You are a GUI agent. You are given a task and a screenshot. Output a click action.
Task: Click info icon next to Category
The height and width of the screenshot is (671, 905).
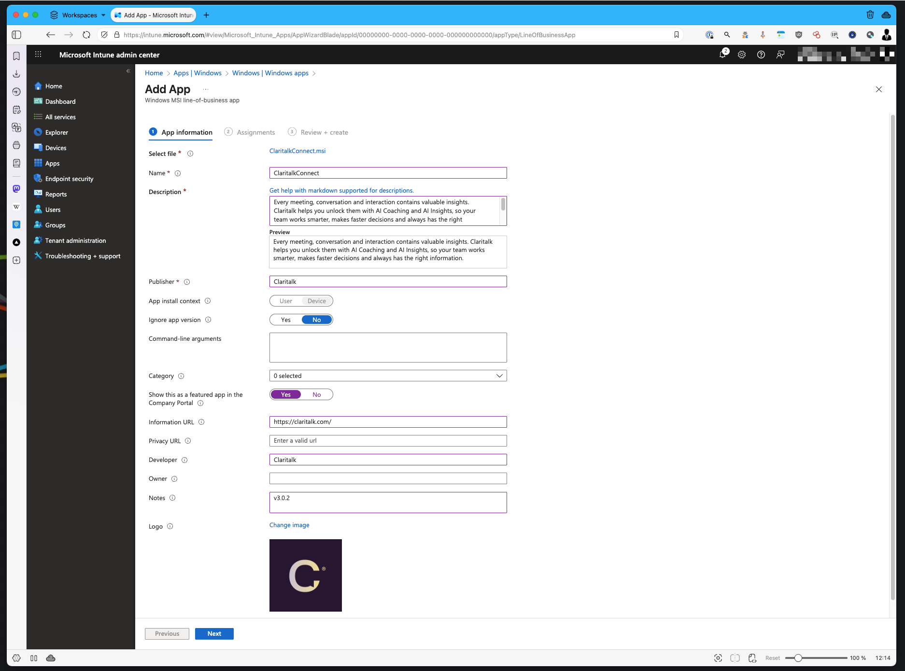pyautogui.click(x=181, y=376)
